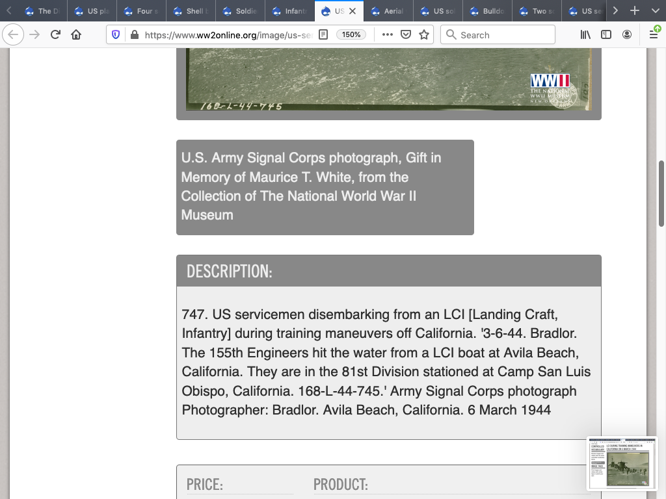666x499 pixels.
Task: Open a new browser tab
Action: (x=635, y=11)
